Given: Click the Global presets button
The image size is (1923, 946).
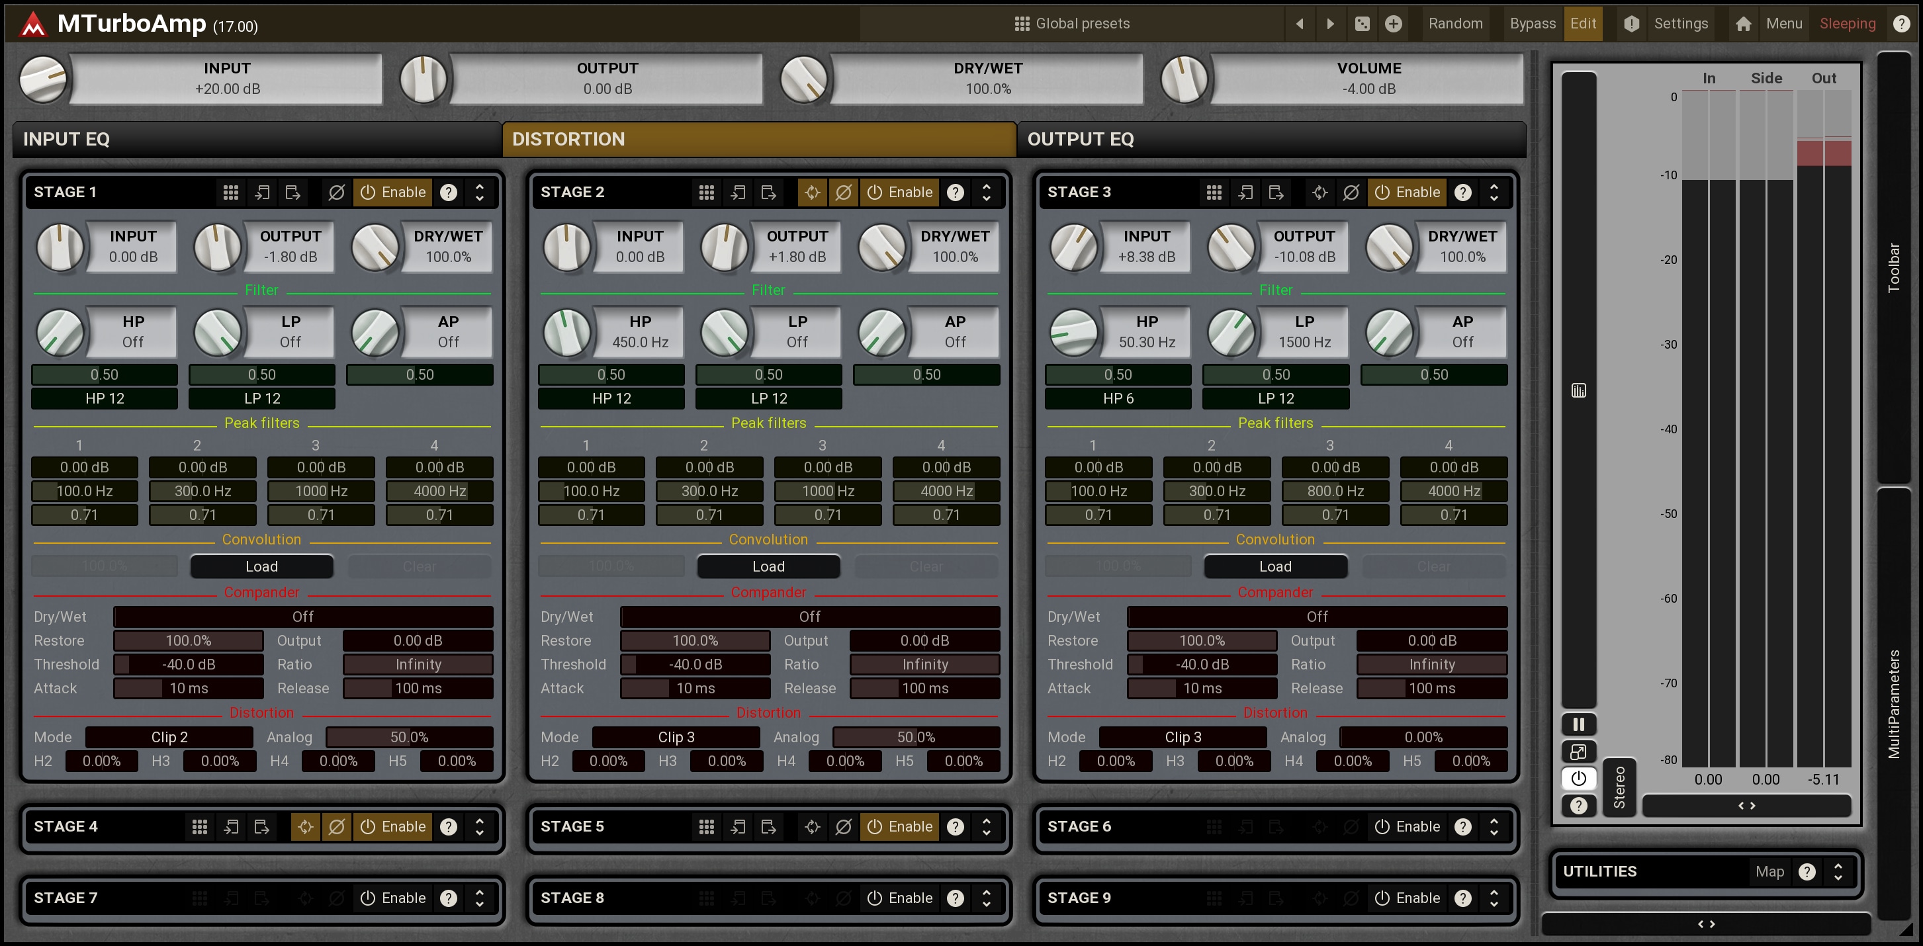Looking at the screenshot, I should click(1072, 24).
